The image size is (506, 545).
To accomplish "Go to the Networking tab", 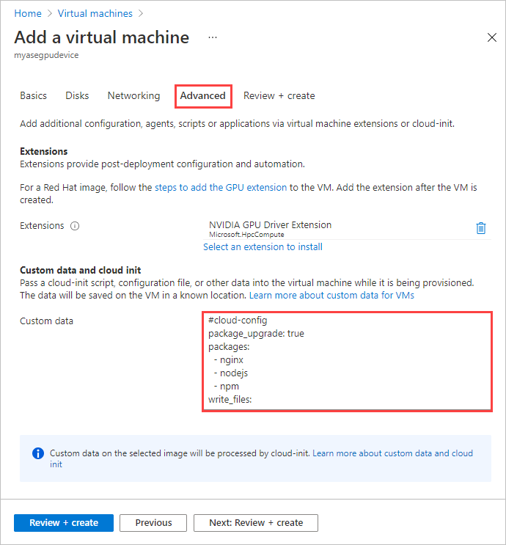I will [133, 96].
